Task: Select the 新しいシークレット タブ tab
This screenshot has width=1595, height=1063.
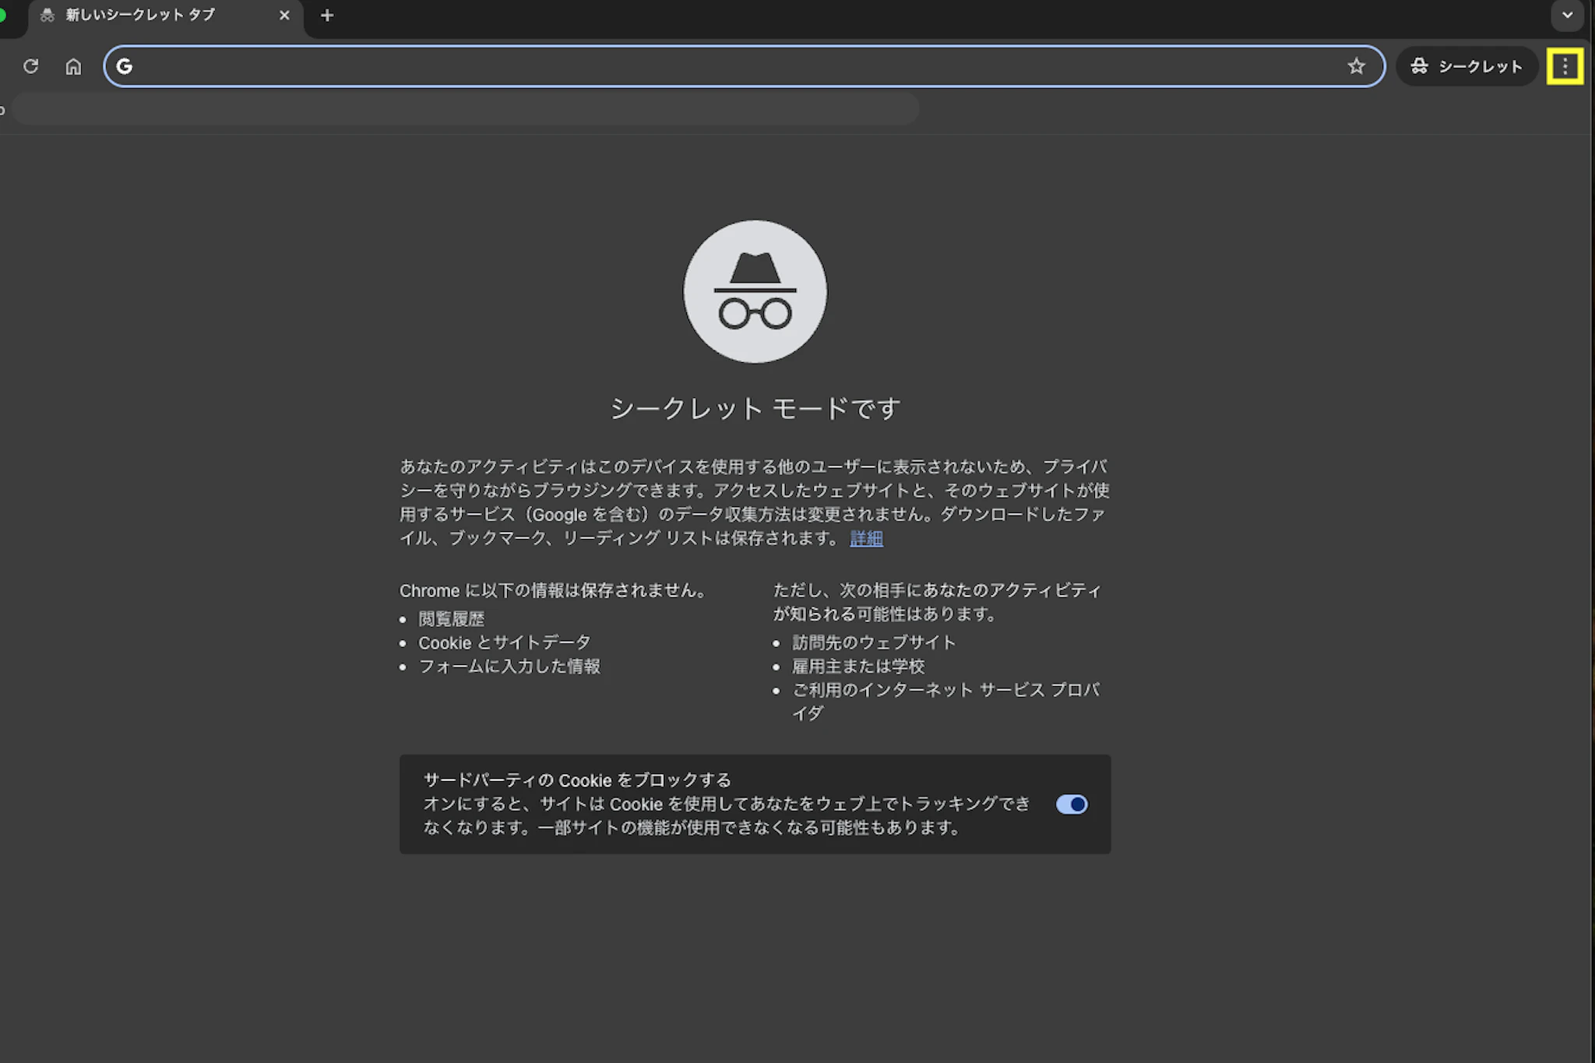Action: pyautogui.click(x=140, y=16)
